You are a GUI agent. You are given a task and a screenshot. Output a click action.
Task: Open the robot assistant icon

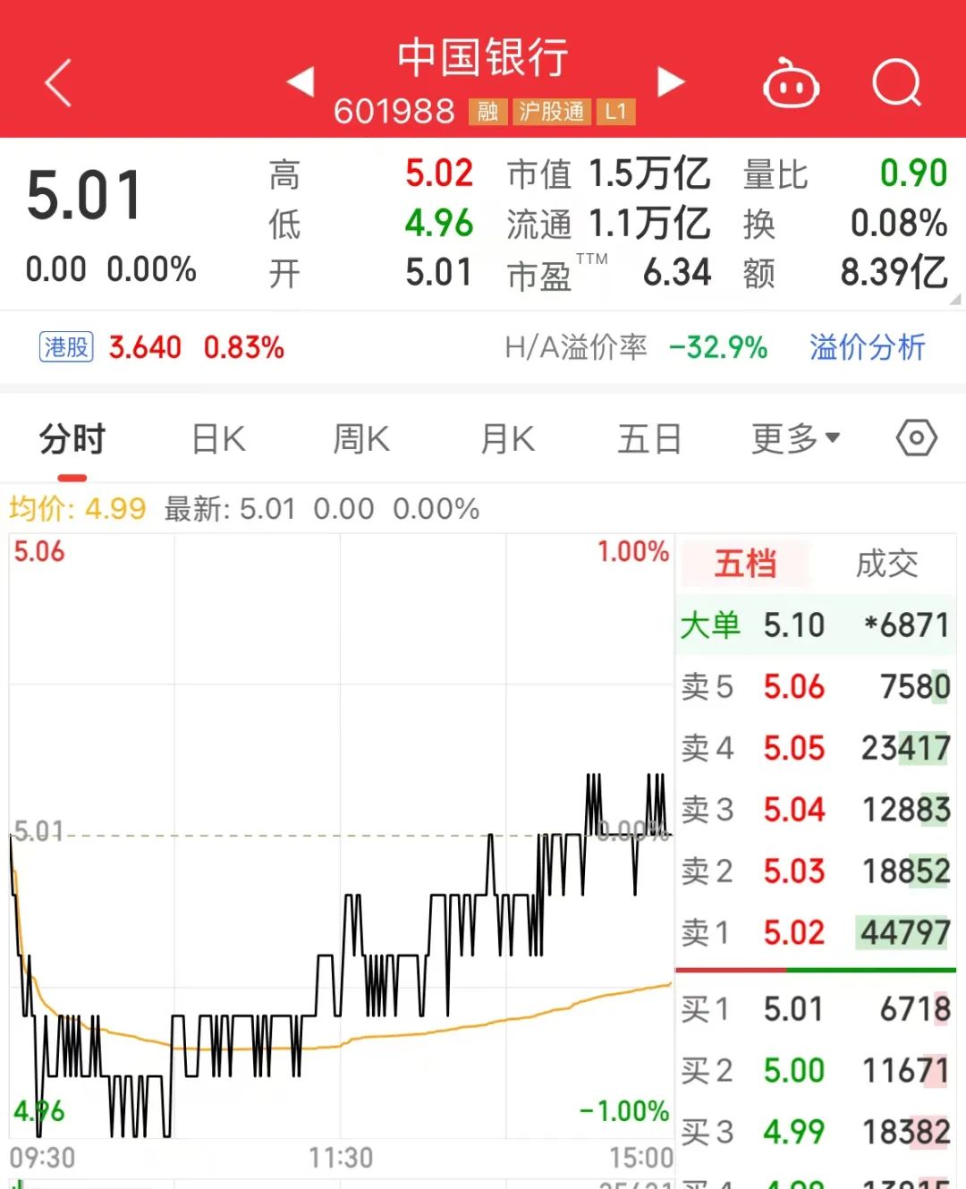[x=791, y=83]
